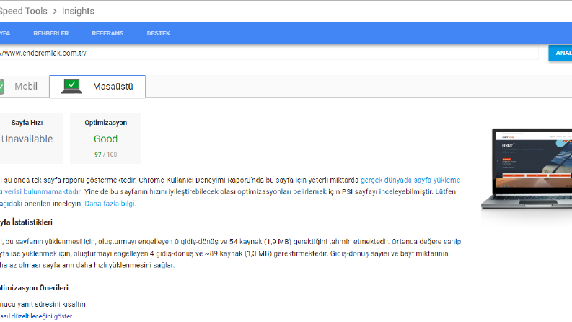Expand the düzeltileceğini göster link
This screenshot has width=572, height=322.
[x=36, y=316]
